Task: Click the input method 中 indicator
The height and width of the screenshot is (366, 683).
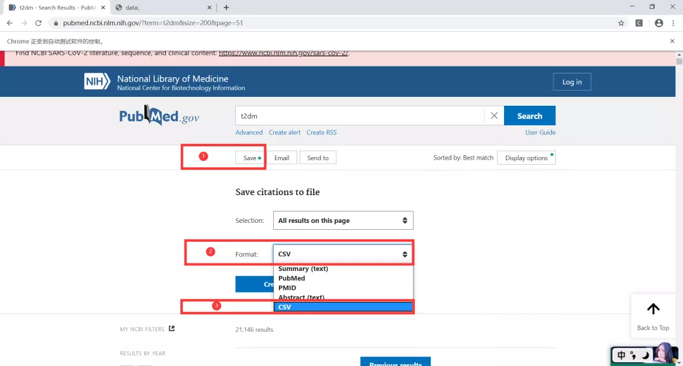Action: tap(621, 355)
